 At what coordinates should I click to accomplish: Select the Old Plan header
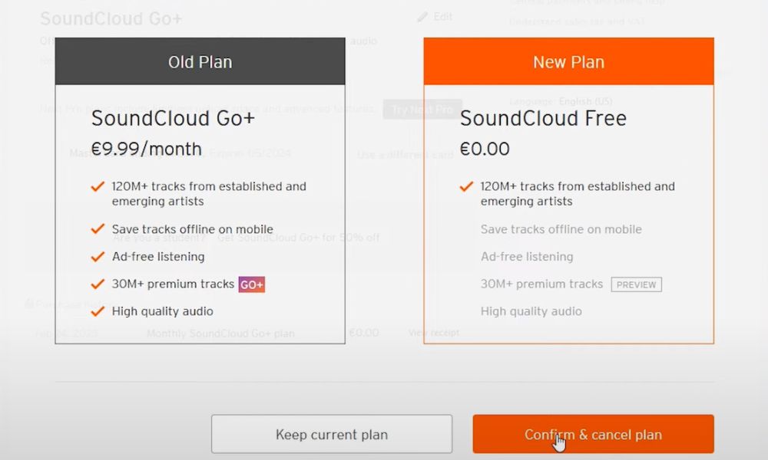(x=200, y=62)
